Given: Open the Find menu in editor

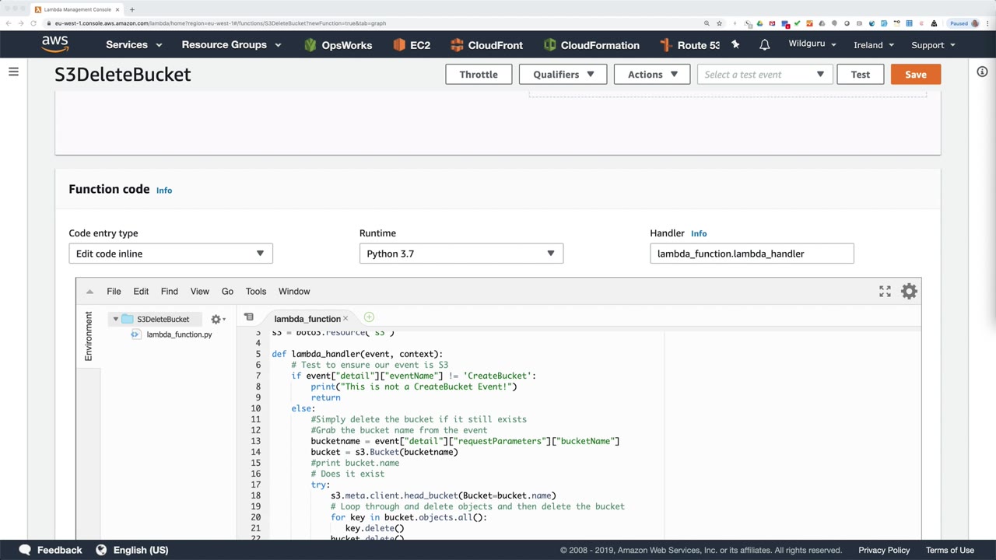Looking at the screenshot, I should click(x=169, y=291).
